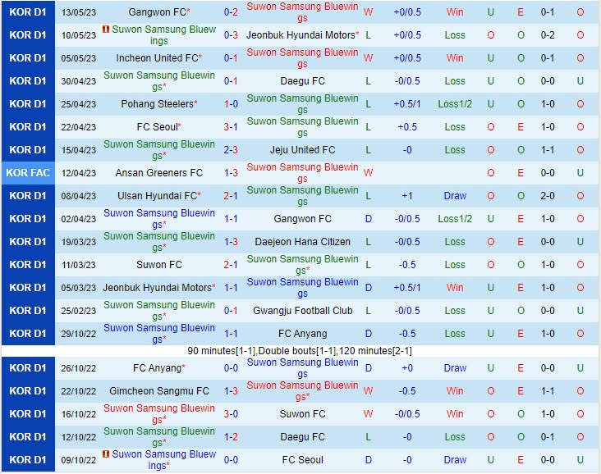Click Win result in Gimcheon Sangmu row
Image resolution: width=601 pixels, height=474 pixels.
(455, 391)
